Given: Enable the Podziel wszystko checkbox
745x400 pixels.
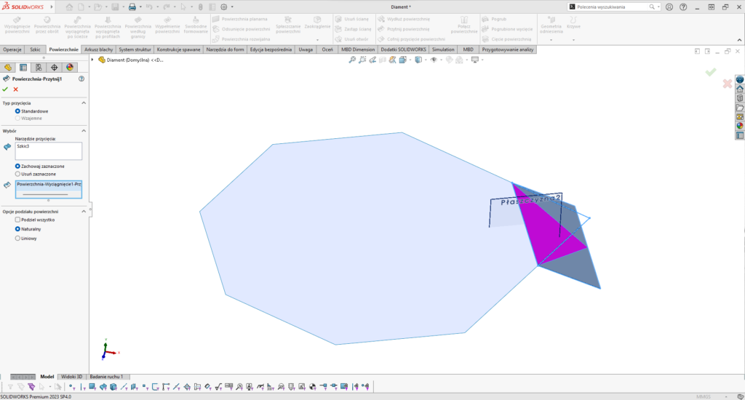Looking at the screenshot, I should click(18, 219).
